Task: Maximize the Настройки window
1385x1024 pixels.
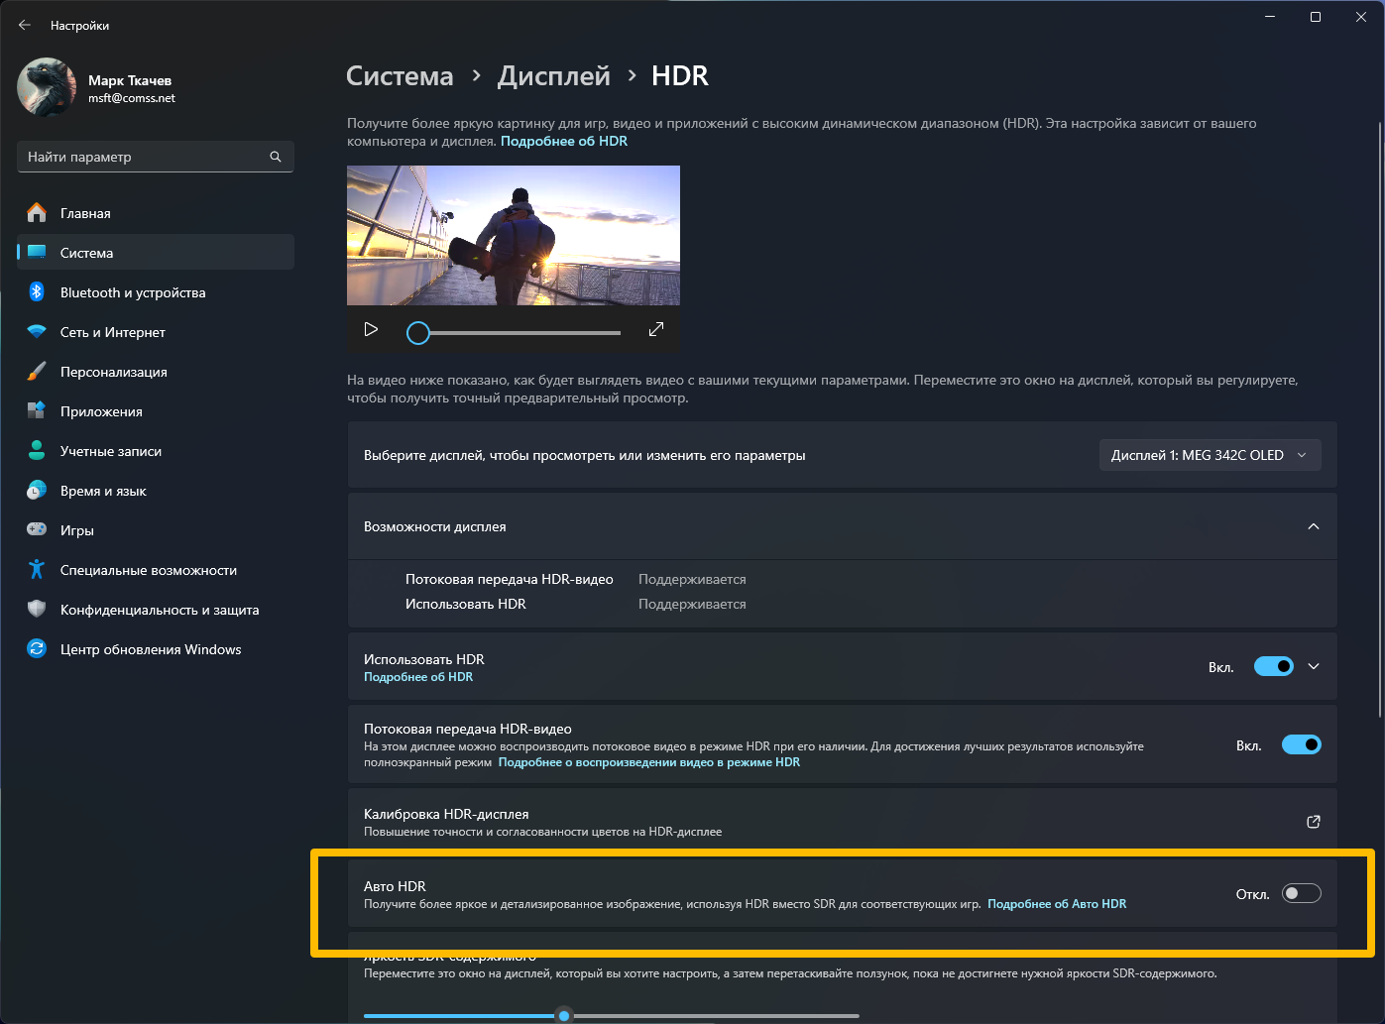Action: pos(1316,17)
